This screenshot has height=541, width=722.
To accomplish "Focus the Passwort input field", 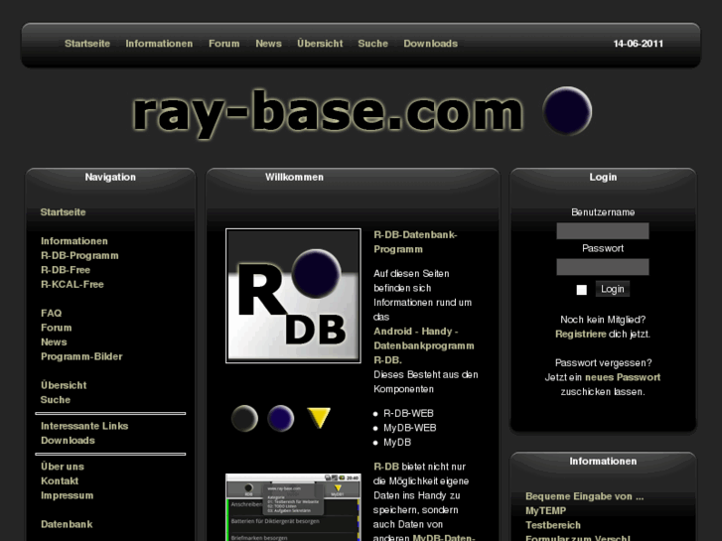I will (603, 267).
